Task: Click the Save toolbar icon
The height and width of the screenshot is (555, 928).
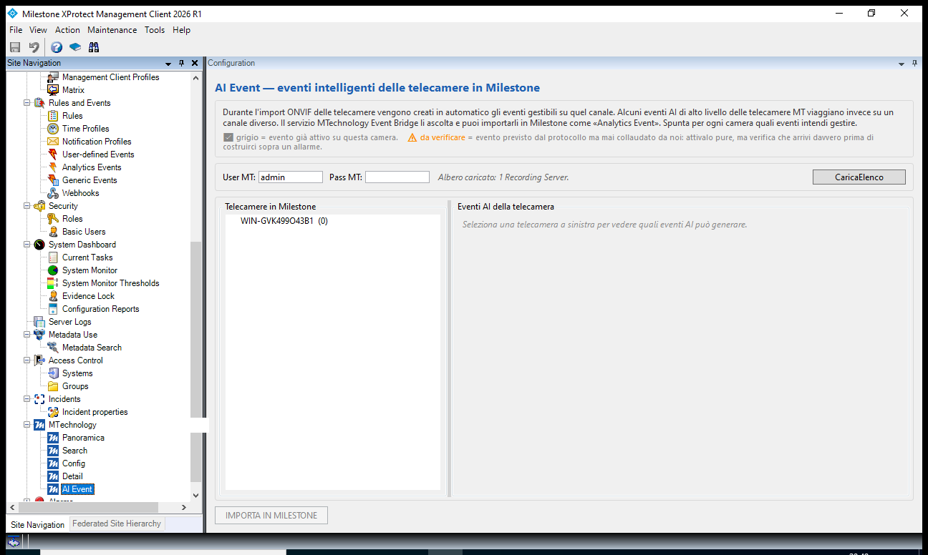Action: tap(14, 47)
